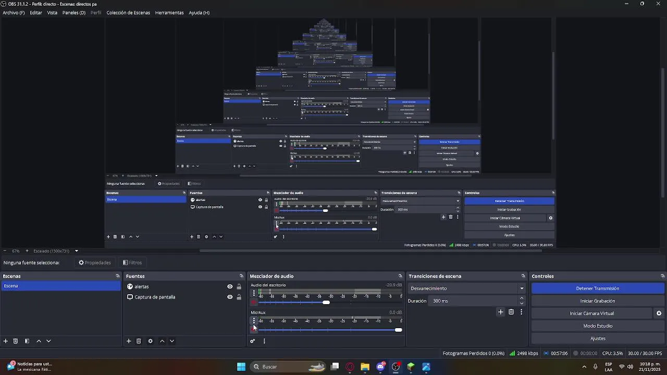Screen dimensions: 667x375
Task: Click Mic/Aux volume slider handle
Action: 399,330
